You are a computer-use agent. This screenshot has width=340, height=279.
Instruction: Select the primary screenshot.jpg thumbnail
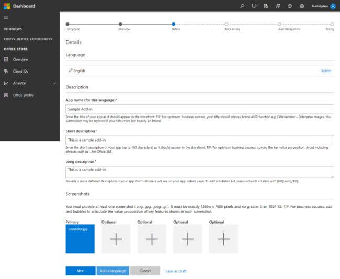[80, 239]
